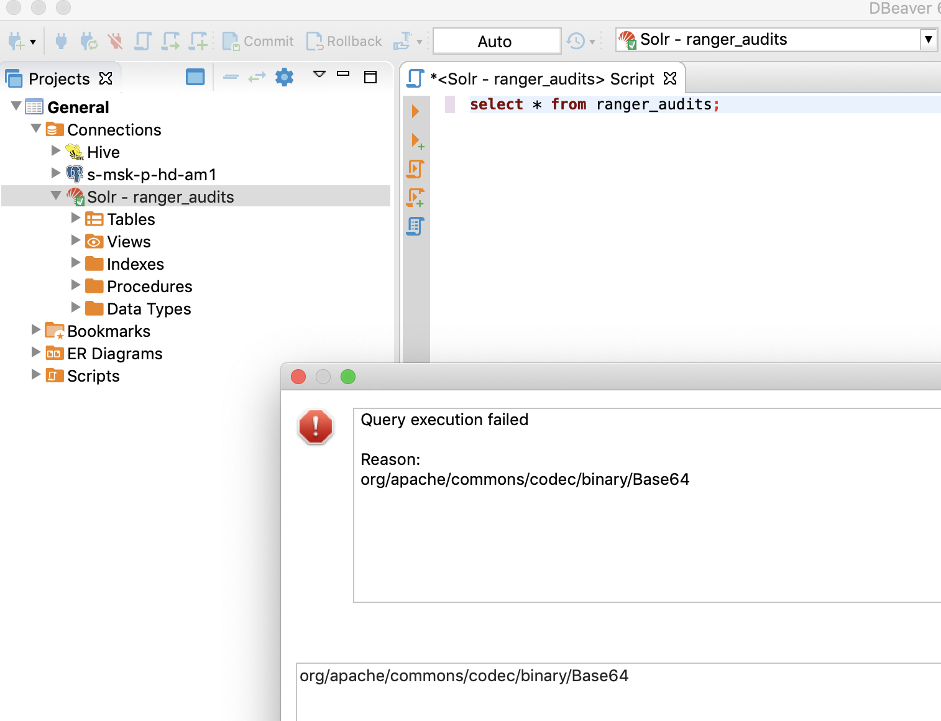Viewport: 941px width, 721px height.
Task: Open the Projects View Menu triangle
Action: (319, 75)
